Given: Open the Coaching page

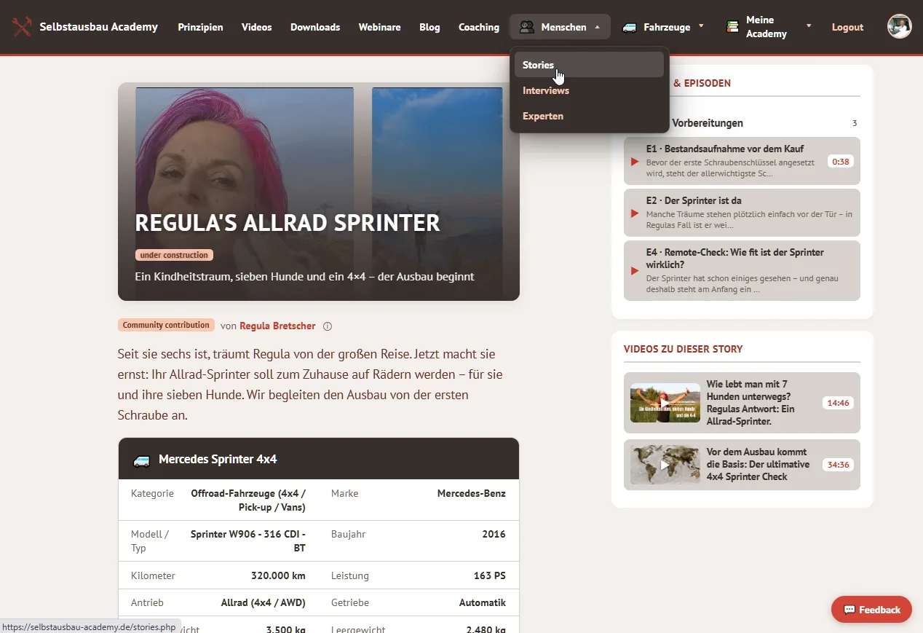Looking at the screenshot, I should (479, 27).
